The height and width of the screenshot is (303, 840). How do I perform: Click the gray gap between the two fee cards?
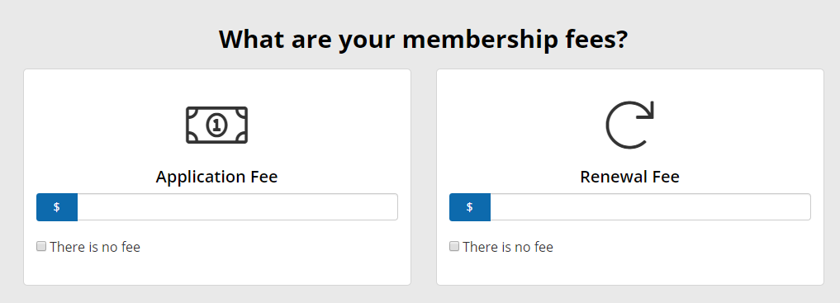tap(424, 177)
